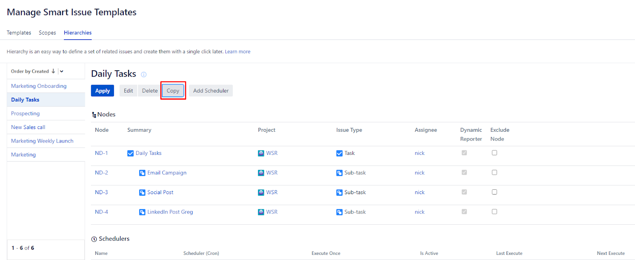Click the Sub-task type icon in ND-4 row
635x260 pixels.
point(339,212)
